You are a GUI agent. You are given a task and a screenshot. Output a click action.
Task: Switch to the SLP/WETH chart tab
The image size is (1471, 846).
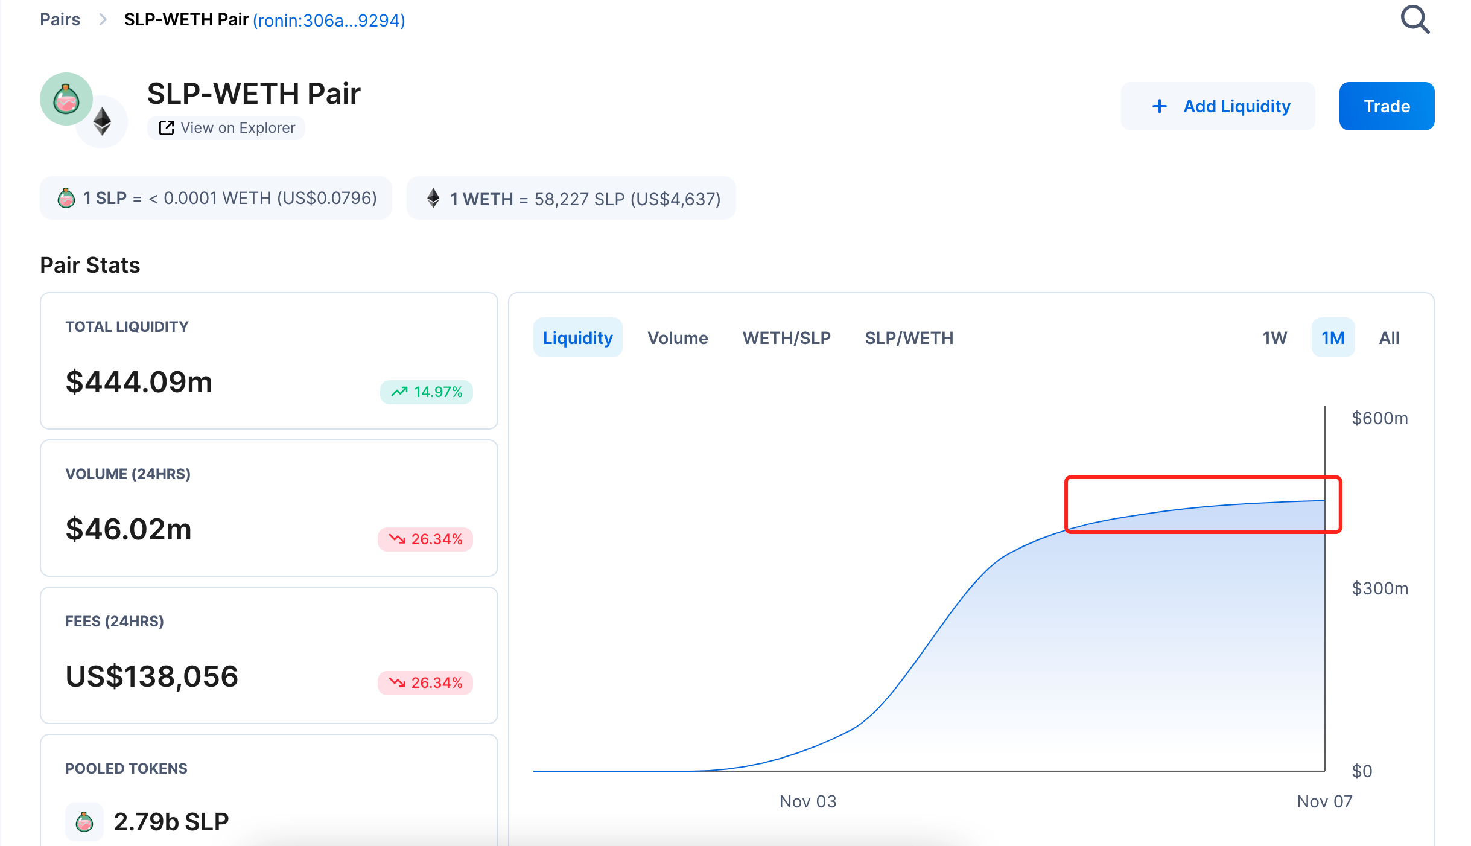909,337
